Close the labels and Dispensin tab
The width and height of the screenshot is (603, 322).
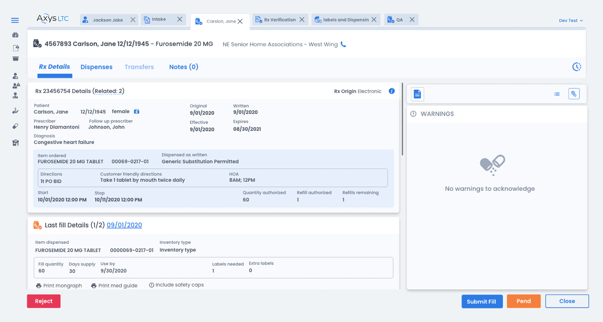(x=374, y=20)
